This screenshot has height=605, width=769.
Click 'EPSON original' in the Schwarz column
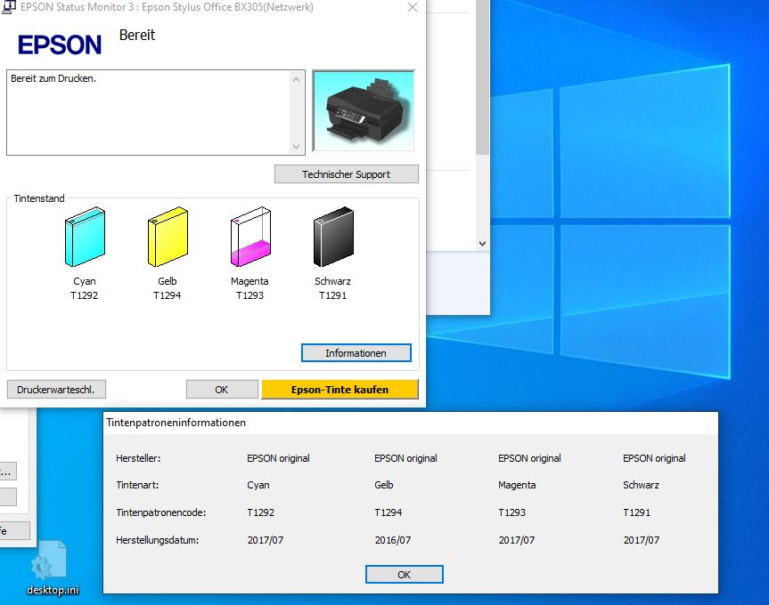tap(654, 458)
